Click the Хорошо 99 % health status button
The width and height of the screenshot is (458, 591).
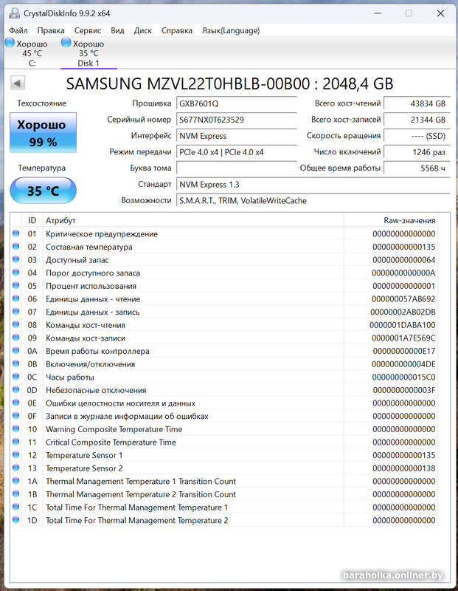tap(43, 133)
